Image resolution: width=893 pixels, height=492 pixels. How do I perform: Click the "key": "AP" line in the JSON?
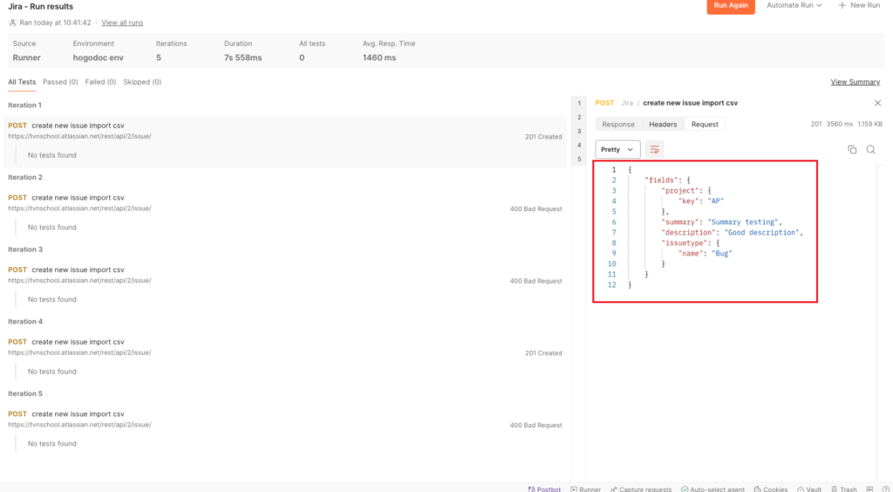coord(700,201)
